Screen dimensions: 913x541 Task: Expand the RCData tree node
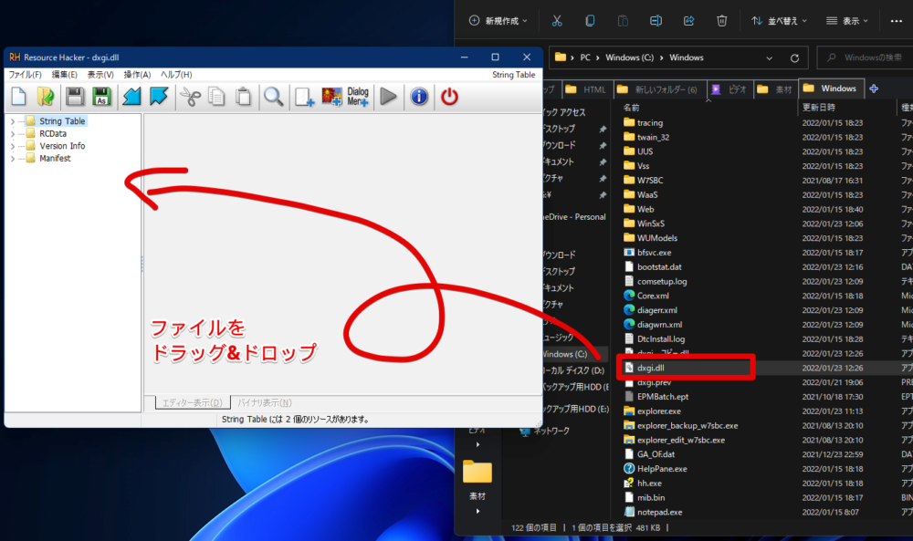pyautogui.click(x=13, y=134)
